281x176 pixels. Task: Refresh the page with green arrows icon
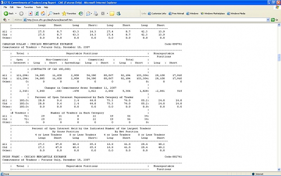tap(37, 14)
